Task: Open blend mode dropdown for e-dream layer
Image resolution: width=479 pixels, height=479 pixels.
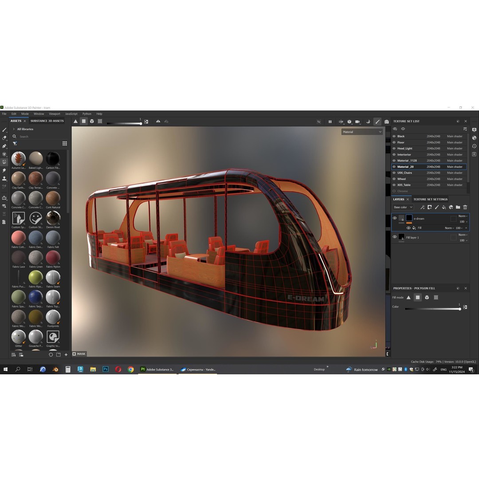Action: coord(463,216)
